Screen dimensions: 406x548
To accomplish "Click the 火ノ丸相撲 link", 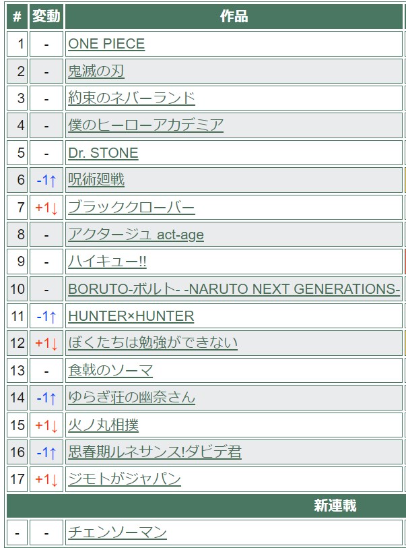I will (x=103, y=425).
